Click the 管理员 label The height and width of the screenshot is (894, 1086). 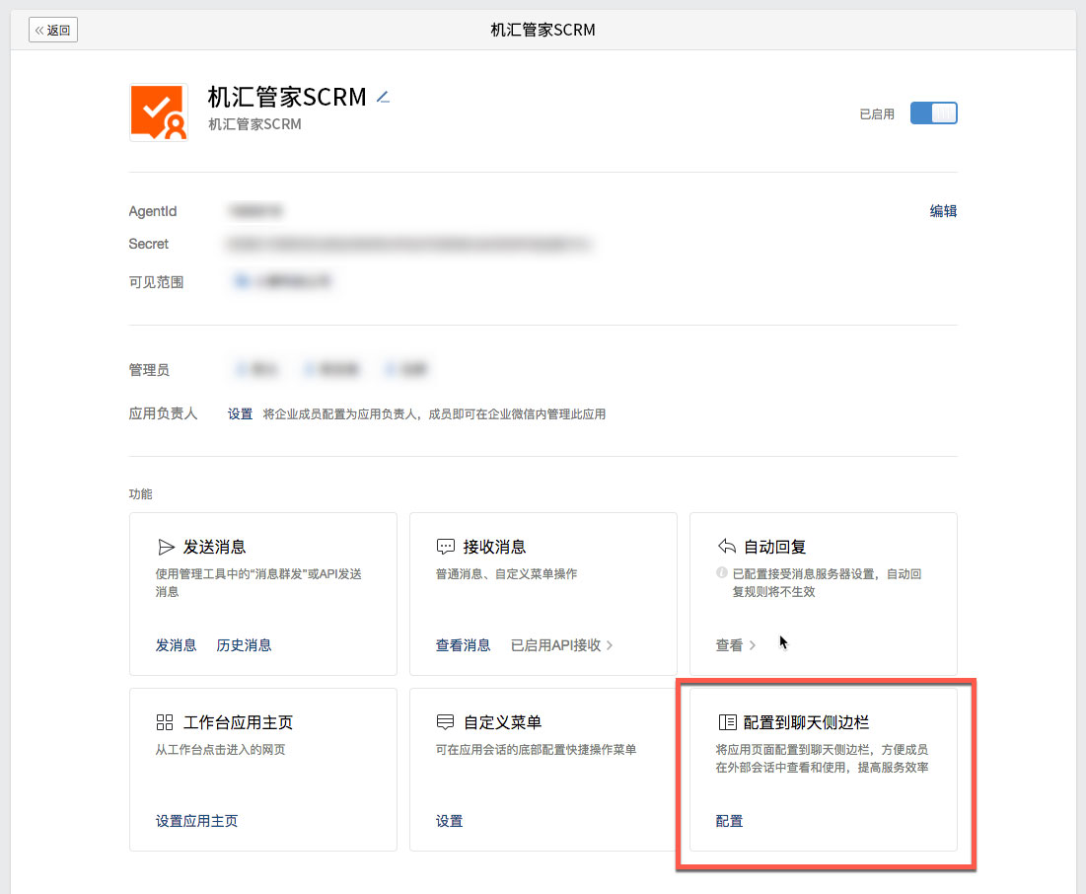149,369
